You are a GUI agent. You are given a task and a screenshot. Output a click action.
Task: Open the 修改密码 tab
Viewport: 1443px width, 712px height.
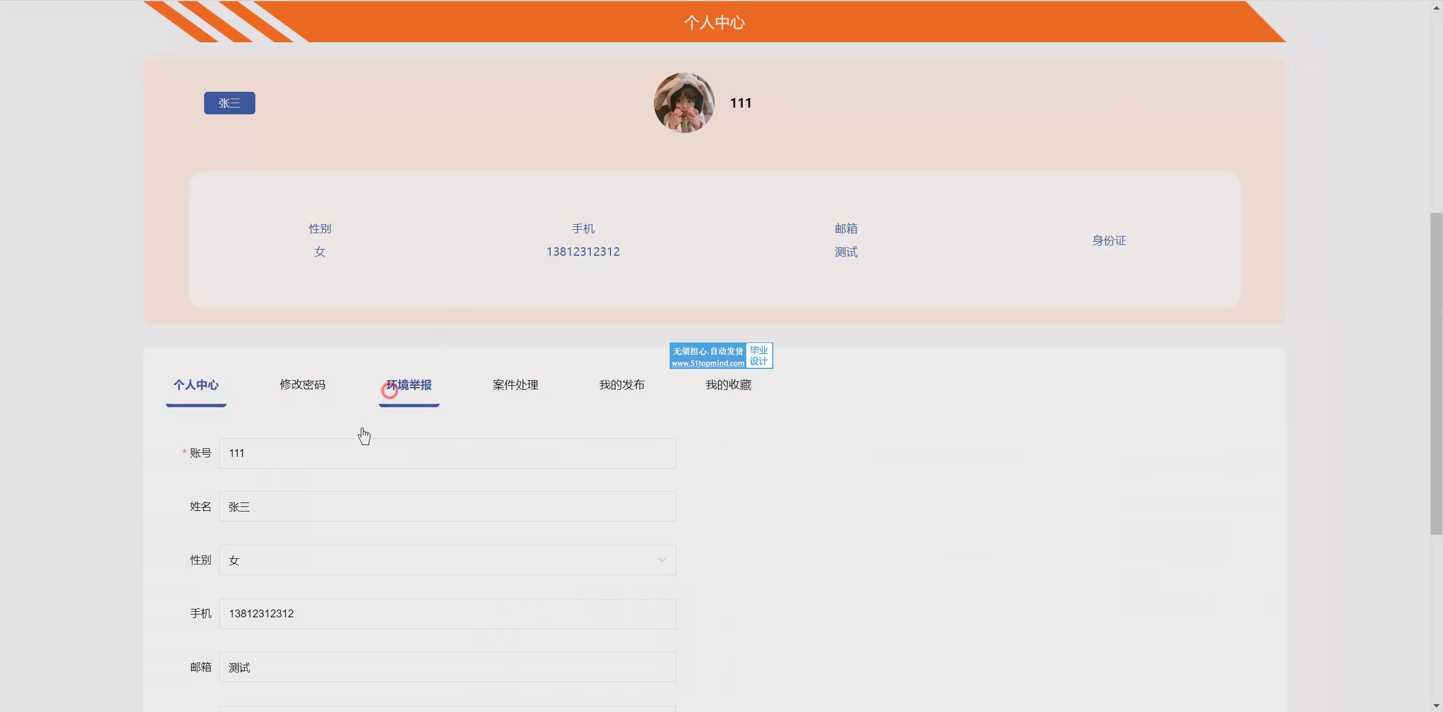click(303, 385)
